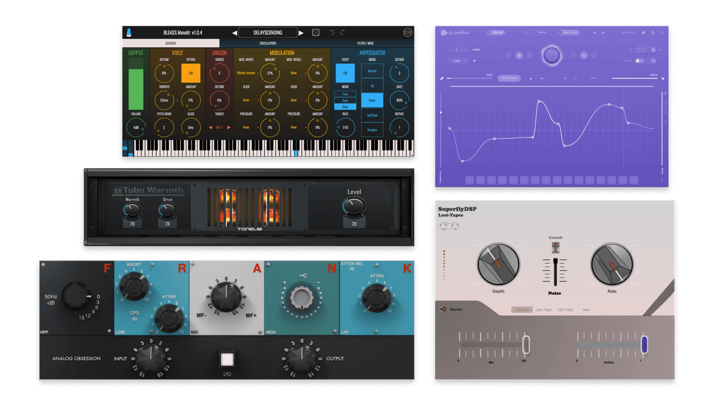Open the panflow 1/32 rate dropdown
714x401 pixels.
tap(458, 61)
